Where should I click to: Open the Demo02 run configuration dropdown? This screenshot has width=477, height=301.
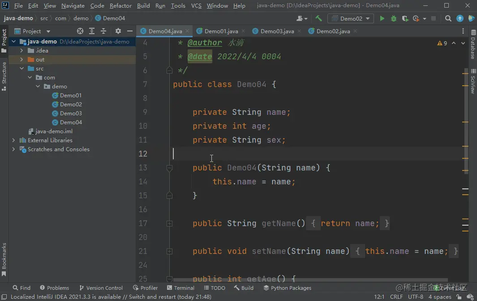(351, 18)
